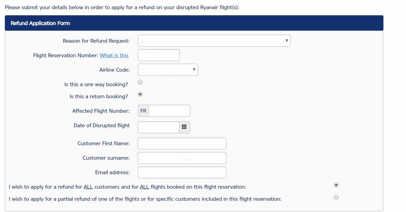The height and width of the screenshot is (212, 406).
Task: Select the one way booking radio button
Action: point(140,82)
